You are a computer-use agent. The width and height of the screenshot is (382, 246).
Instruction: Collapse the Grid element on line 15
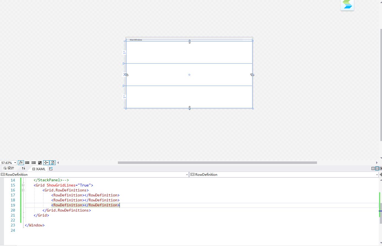click(23, 185)
